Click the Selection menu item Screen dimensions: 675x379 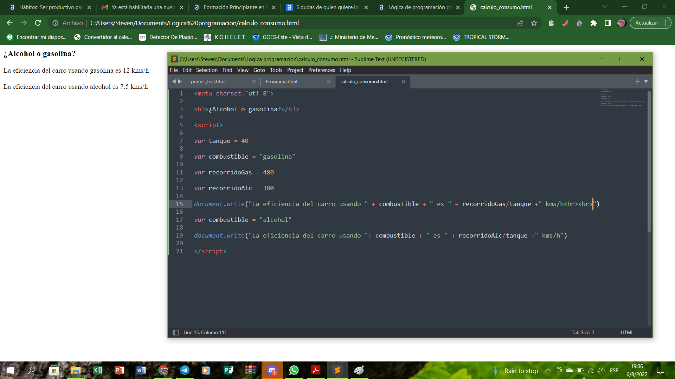(x=206, y=70)
